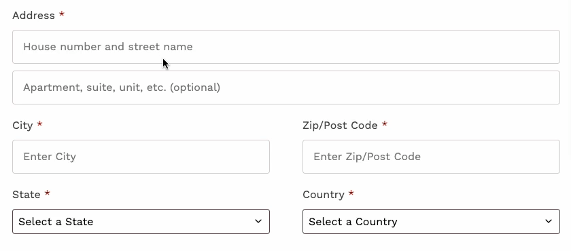Click the red asterisk beside City

[x=39, y=124]
